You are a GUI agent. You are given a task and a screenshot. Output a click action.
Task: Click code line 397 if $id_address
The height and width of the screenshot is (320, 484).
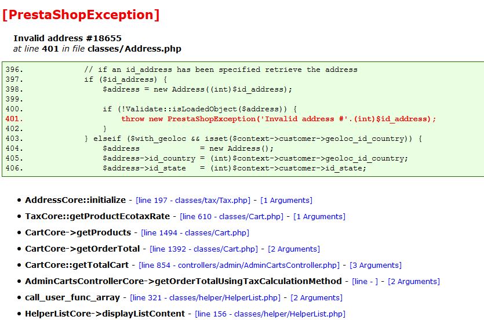point(126,79)
